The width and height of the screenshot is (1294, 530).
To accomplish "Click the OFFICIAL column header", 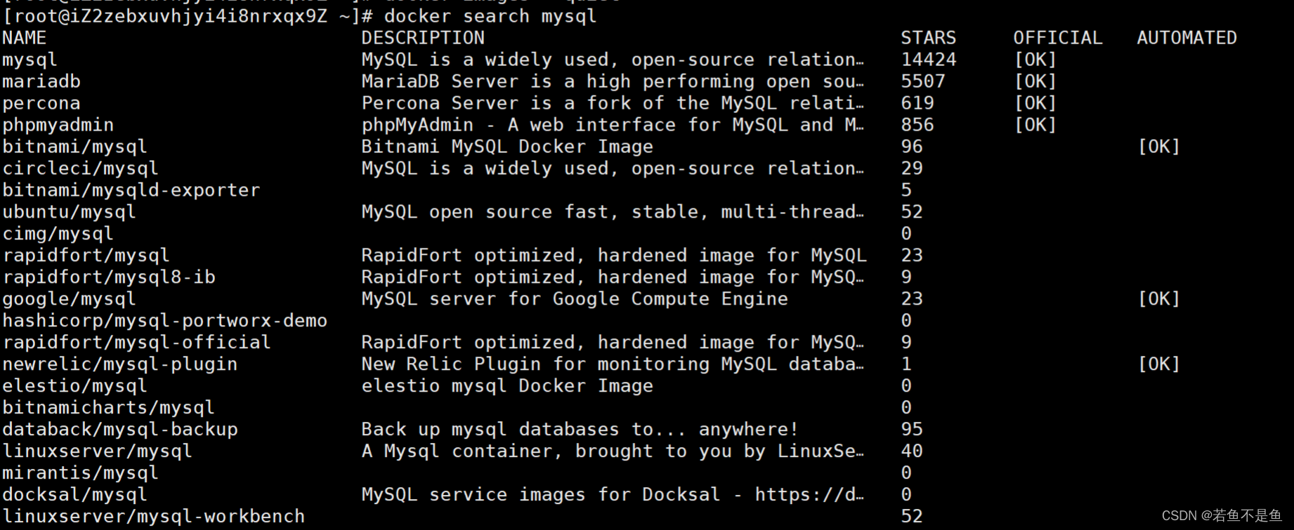I will [1057, 38].
